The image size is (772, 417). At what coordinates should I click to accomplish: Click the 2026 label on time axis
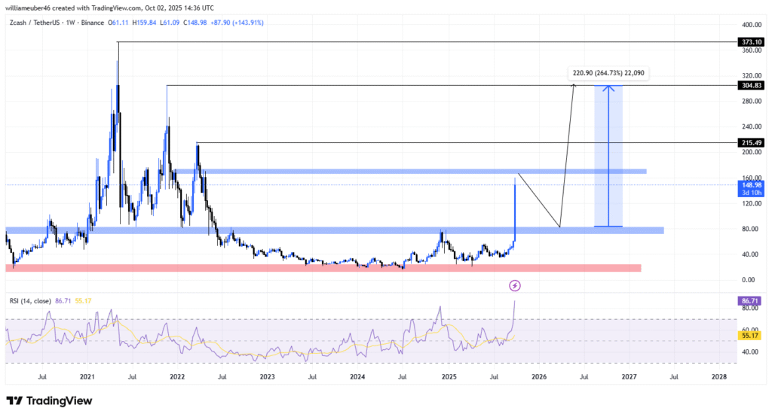click(538, 376)
